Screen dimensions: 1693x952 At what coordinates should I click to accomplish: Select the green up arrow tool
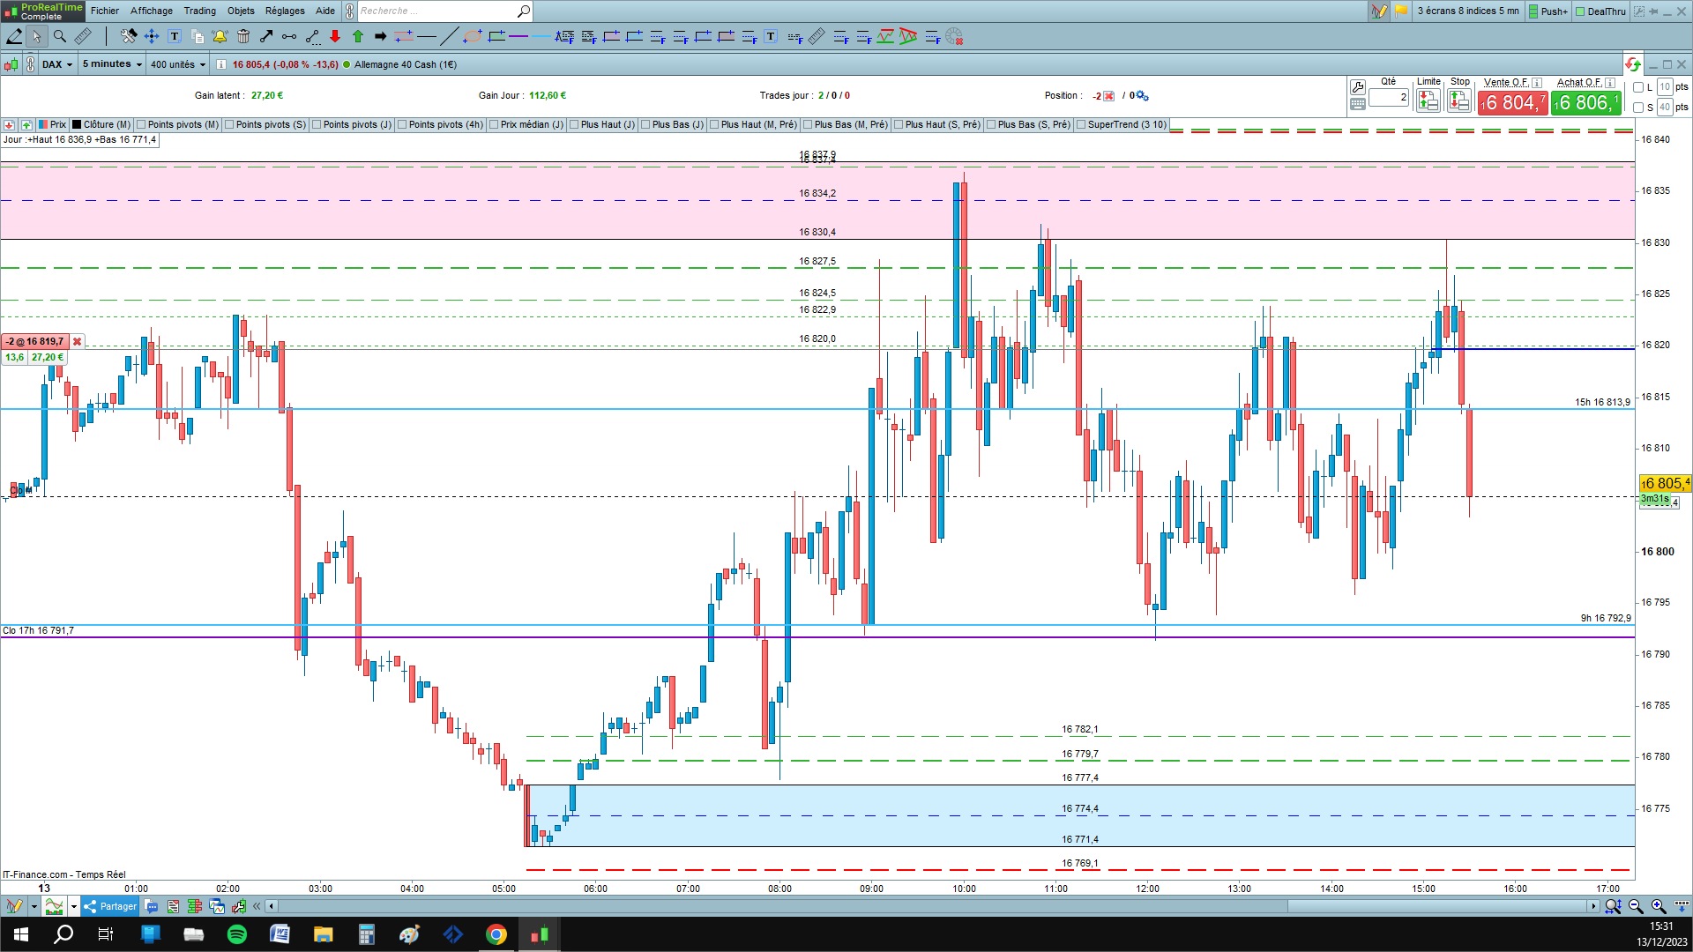pos(358,36)
